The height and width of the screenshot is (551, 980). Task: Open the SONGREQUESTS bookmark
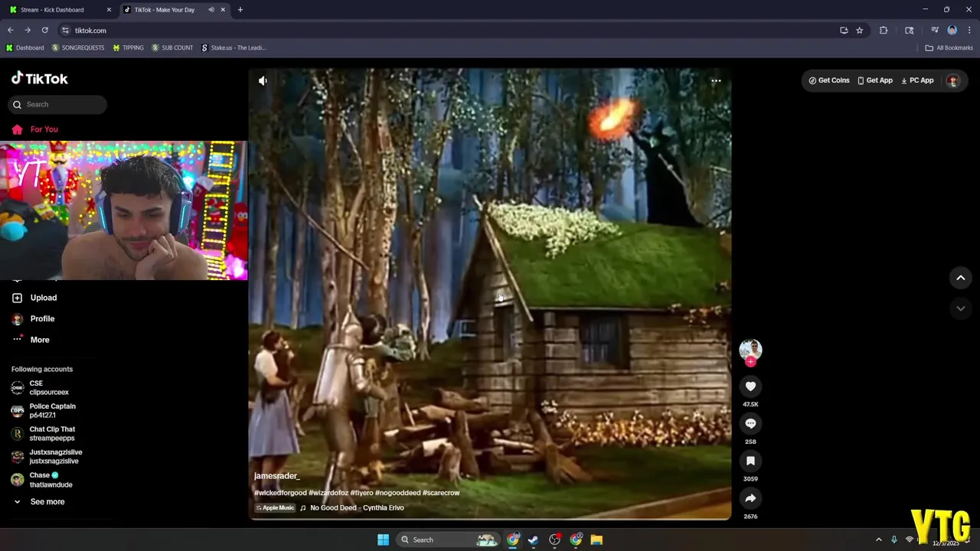78,47
